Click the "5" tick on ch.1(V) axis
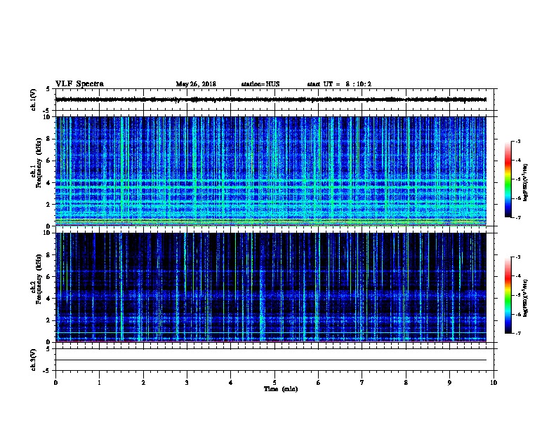The width and height of the screenshot is (556, 429). [x=48, y=89]
